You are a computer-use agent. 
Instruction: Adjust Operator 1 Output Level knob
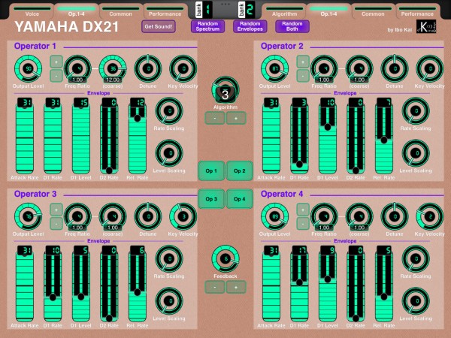pyautogui.click(x=29, y=69)
